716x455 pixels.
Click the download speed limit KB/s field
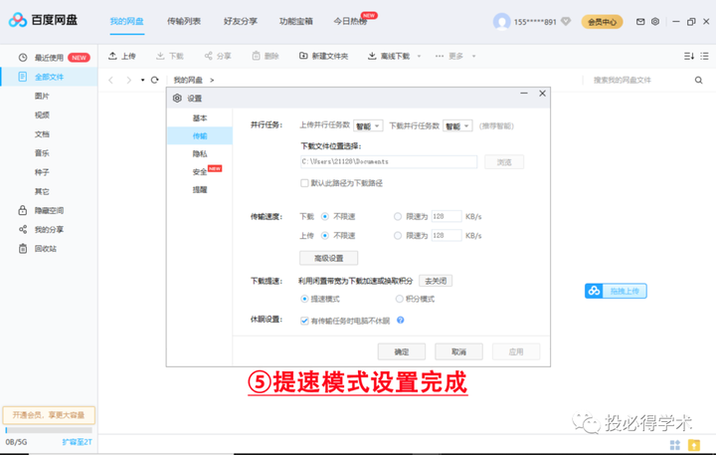447,216
